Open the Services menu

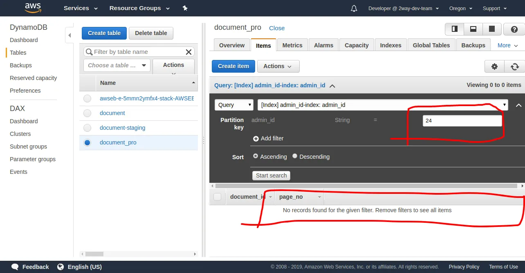click(x=81, y=8)
